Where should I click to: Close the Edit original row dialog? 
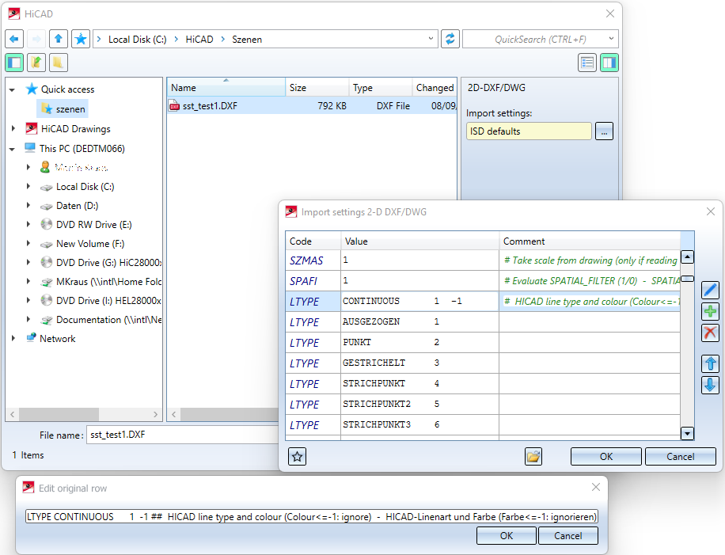coord(596,487)
